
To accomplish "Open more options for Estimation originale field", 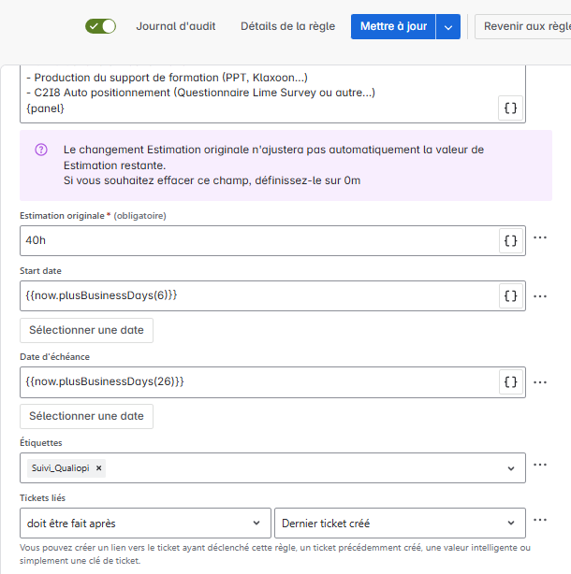I will point(540,237).
